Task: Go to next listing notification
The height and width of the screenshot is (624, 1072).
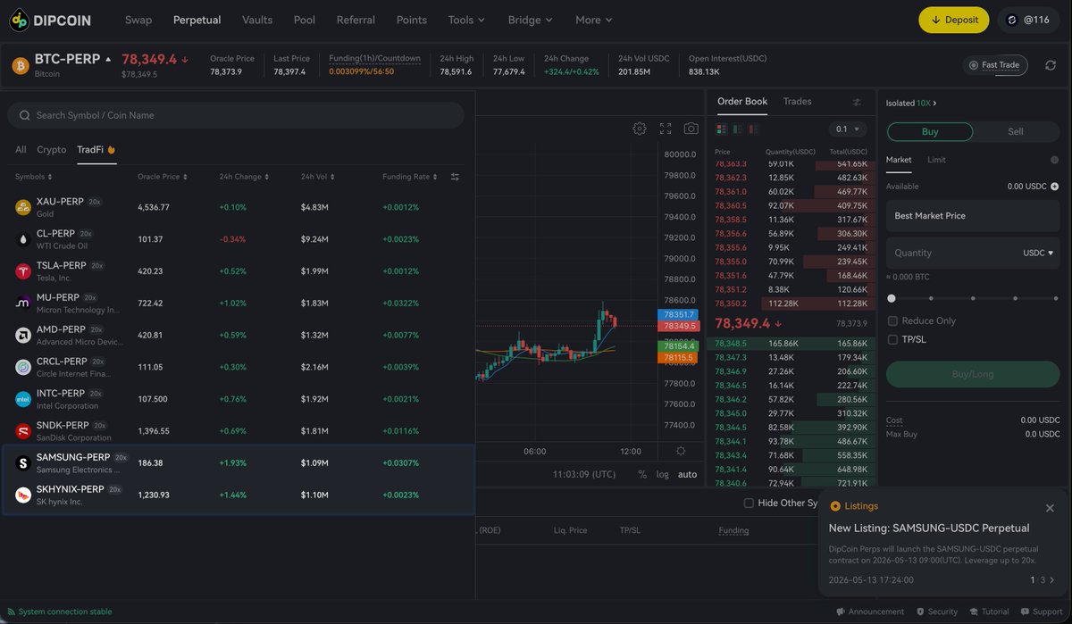Action: pyautogui.click(x=1051, y=580)
